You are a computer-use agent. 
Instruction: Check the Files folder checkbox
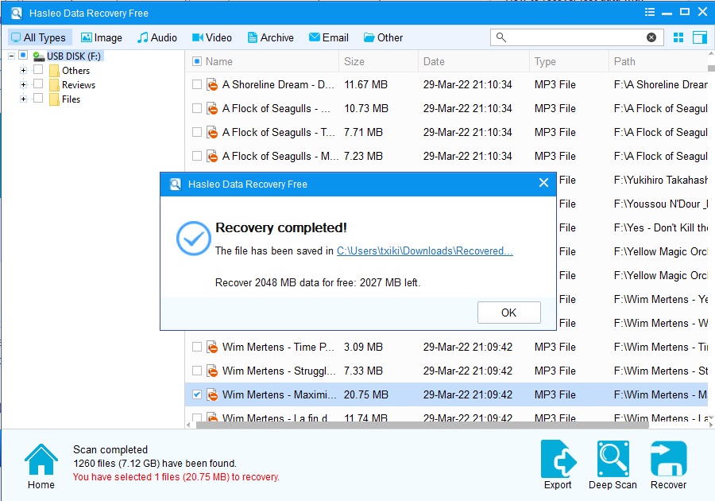tap(38, 98)
